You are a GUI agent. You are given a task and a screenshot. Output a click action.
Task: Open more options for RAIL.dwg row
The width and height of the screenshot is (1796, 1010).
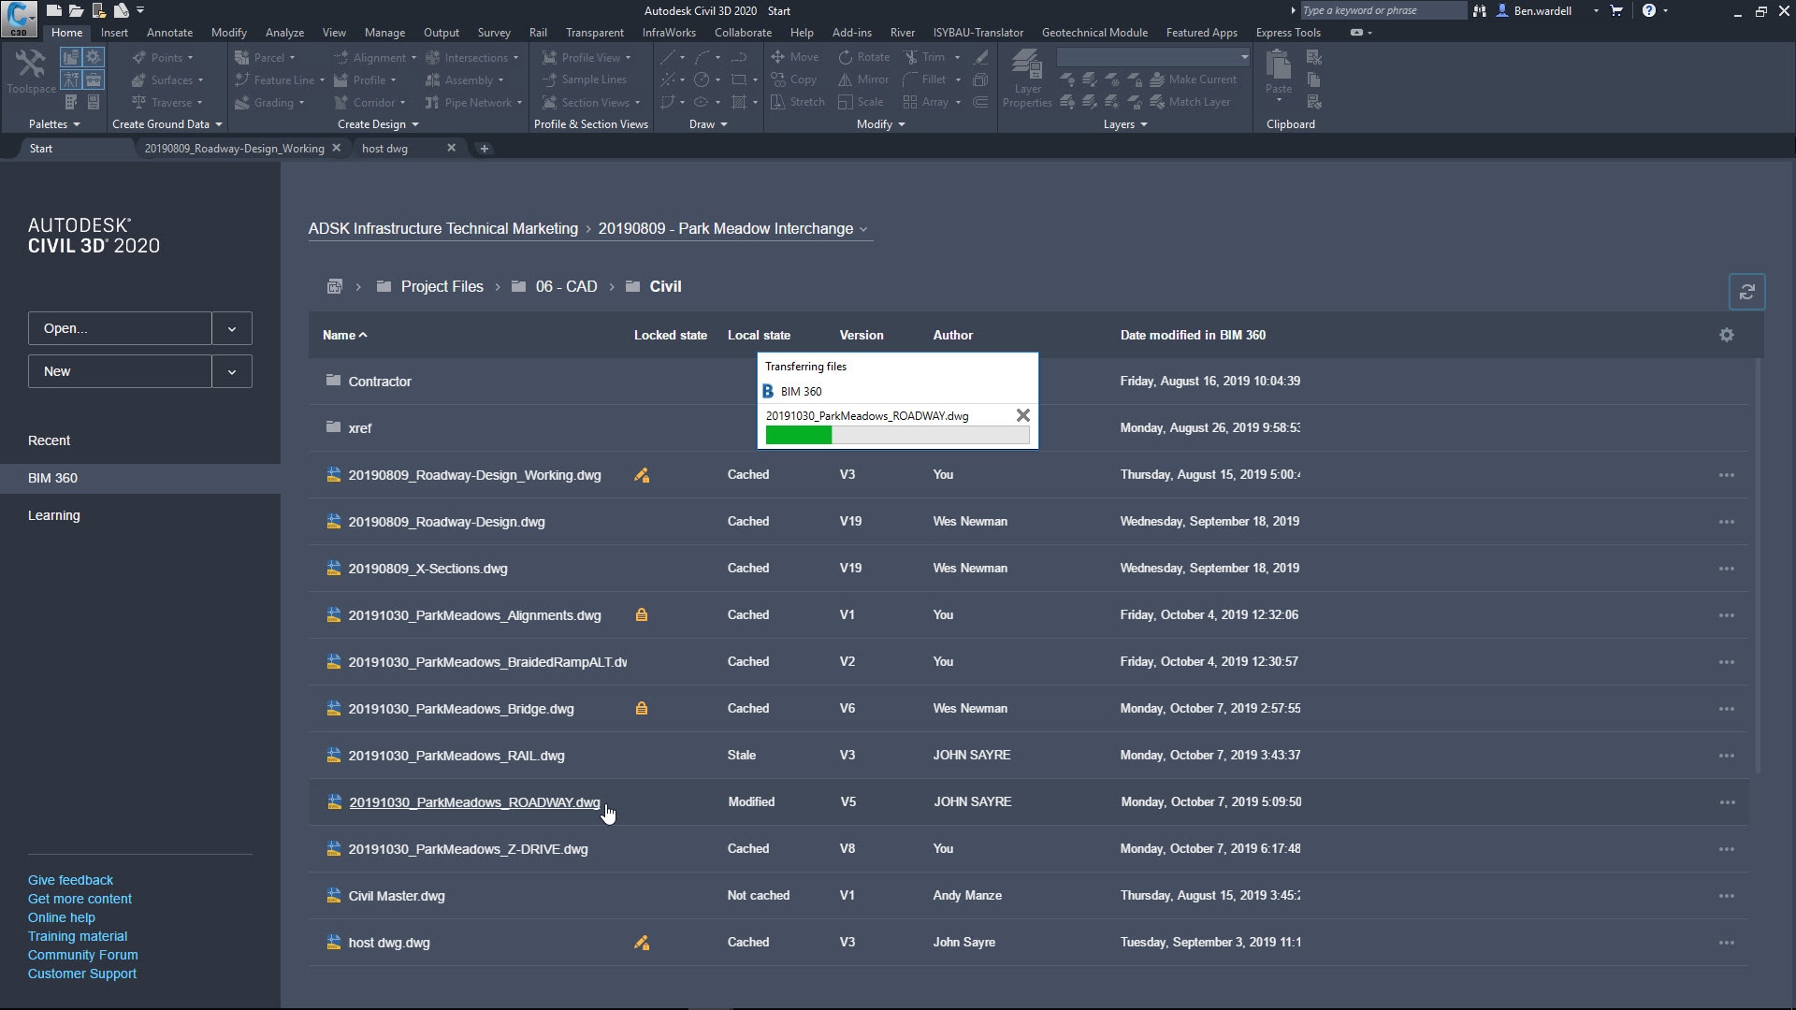click(1727, 756)
